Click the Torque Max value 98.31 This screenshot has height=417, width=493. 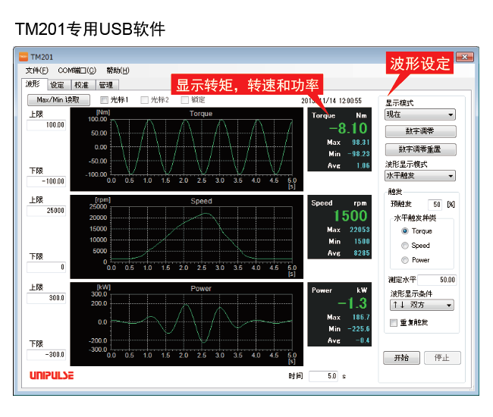coord(360,143)
